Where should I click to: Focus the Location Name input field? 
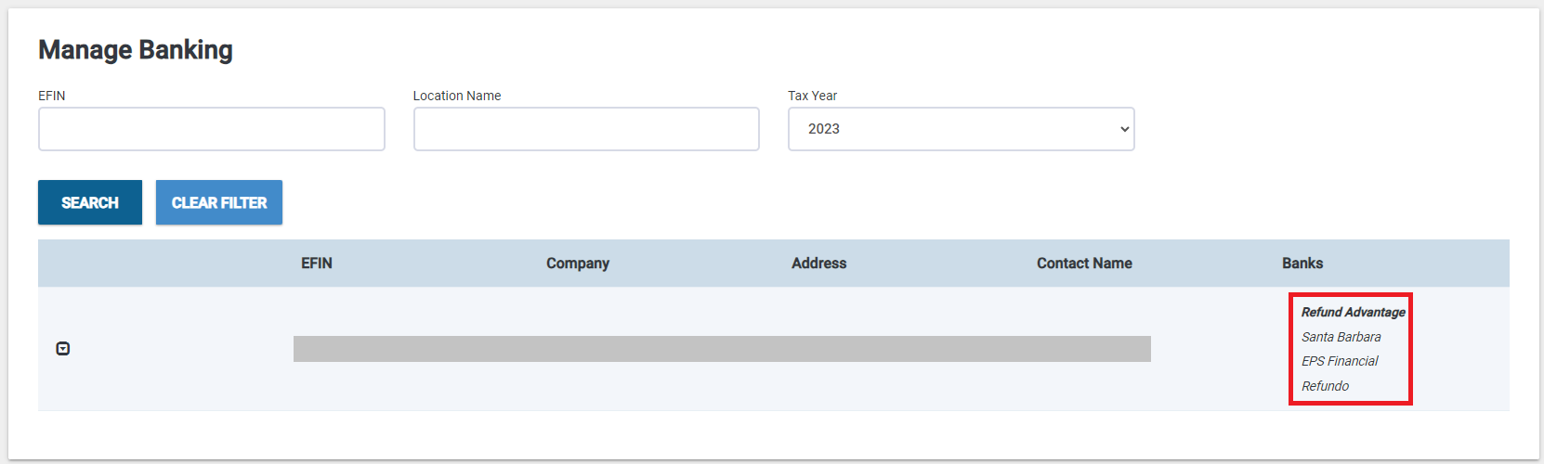click(x=586, y=129)
